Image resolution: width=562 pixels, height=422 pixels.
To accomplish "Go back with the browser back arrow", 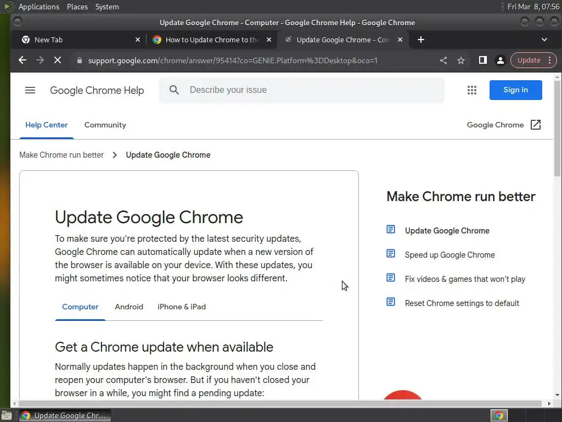I will pyautogui.click(x=22, y=60).
